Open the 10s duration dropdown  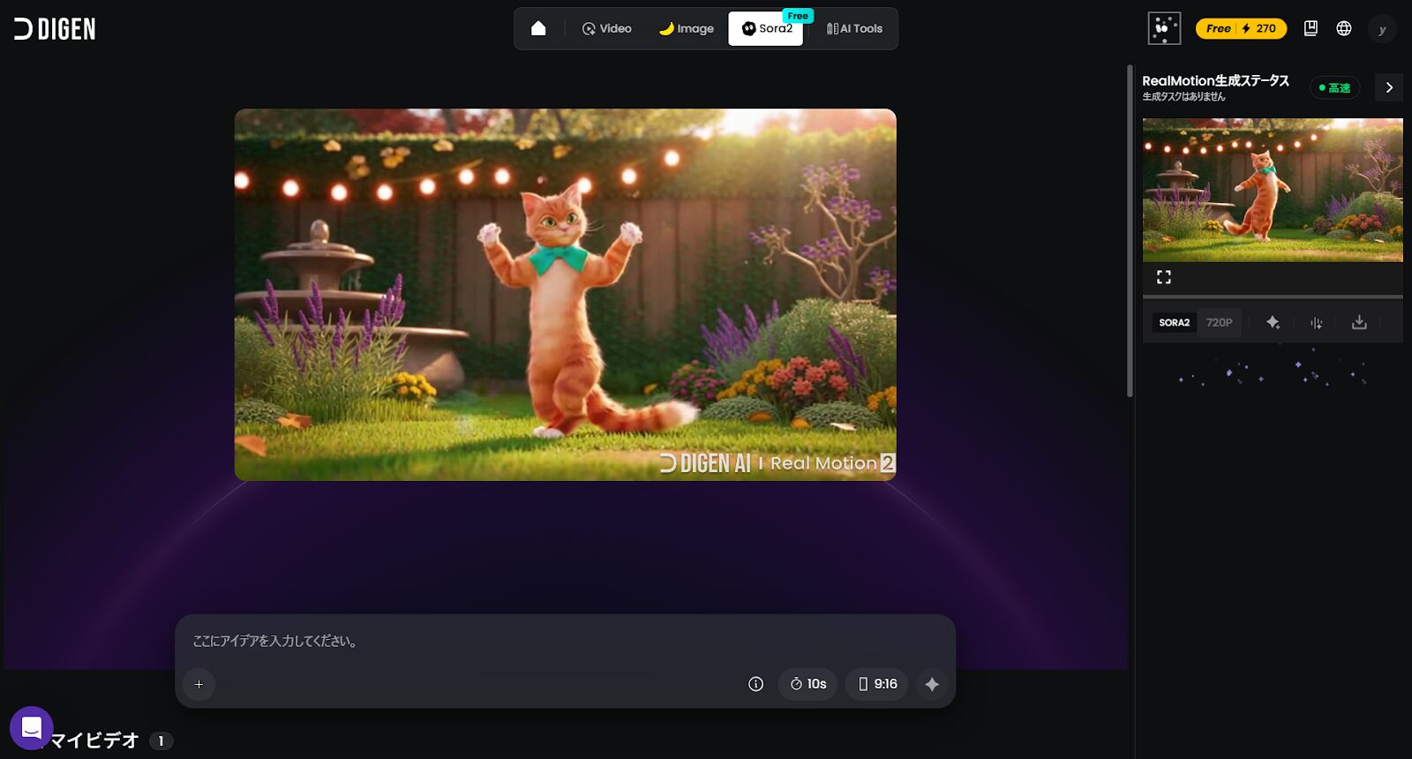[807, 684]
